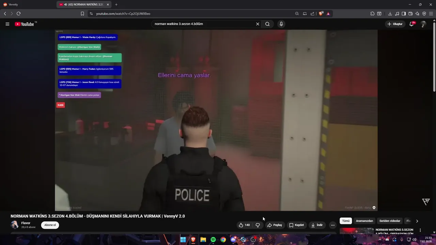436x245 pixels.
Task: Start voice search with the microphone icon
Action: (281, 24)
